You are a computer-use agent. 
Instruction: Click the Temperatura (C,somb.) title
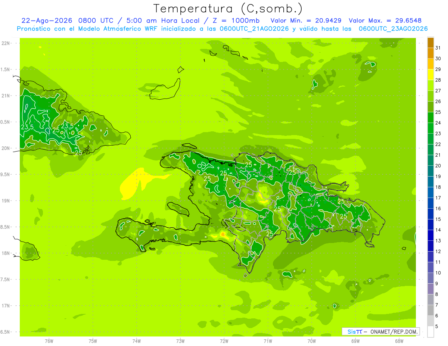coord(228,8)
